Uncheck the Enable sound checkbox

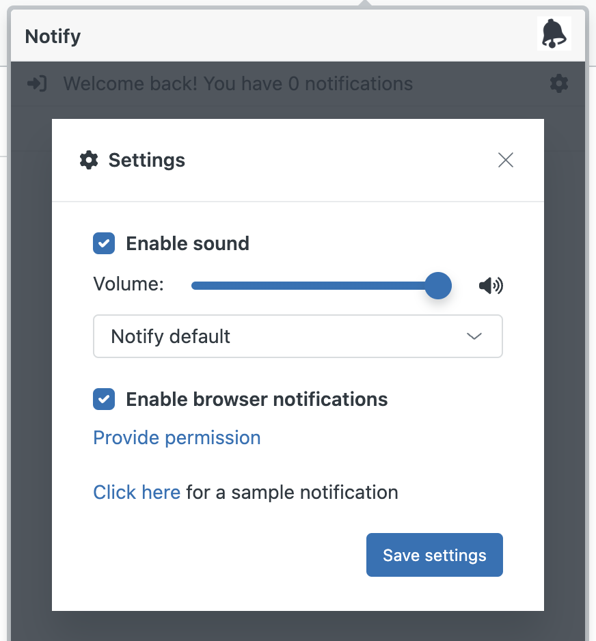pyautogui.click(x=104, y=243)
